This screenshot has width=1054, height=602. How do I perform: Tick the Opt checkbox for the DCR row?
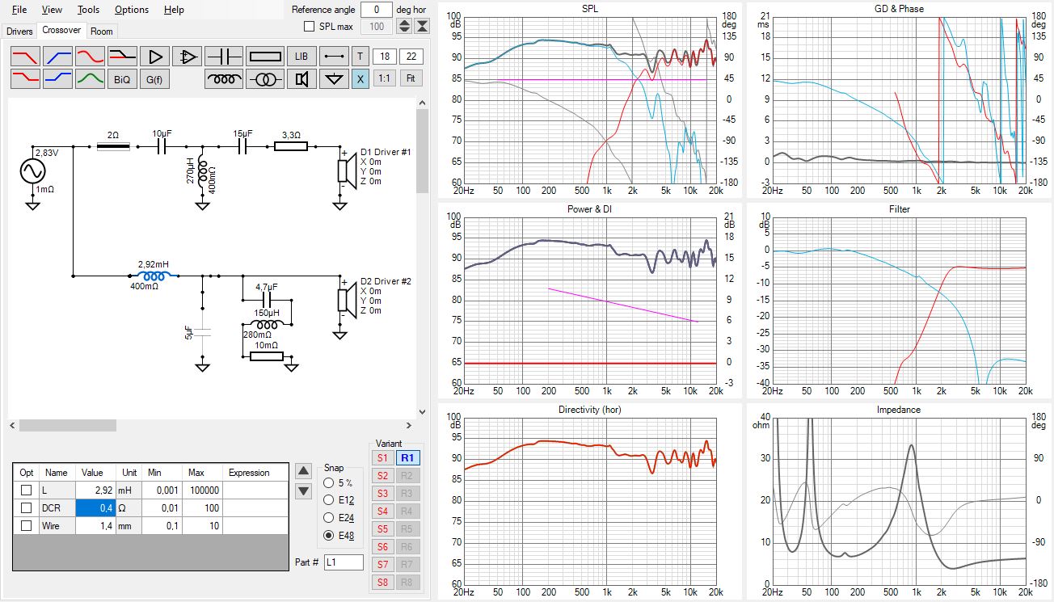27,508
